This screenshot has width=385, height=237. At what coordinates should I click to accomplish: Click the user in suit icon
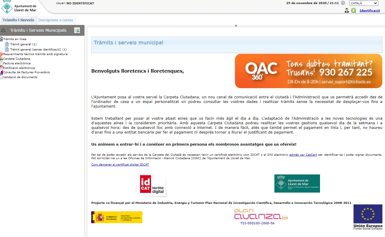tap(347, 11)
